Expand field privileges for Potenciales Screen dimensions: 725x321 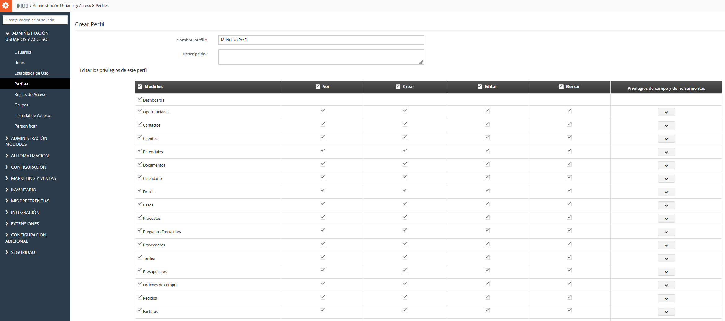[666, 152]
